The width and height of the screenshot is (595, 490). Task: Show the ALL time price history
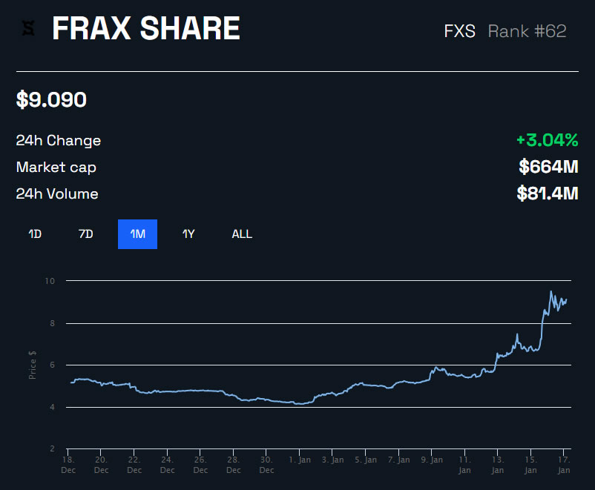click(242, 234)
